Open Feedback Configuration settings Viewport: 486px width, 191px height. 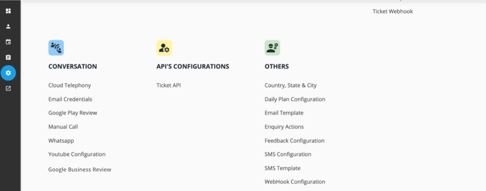[294, 141]
